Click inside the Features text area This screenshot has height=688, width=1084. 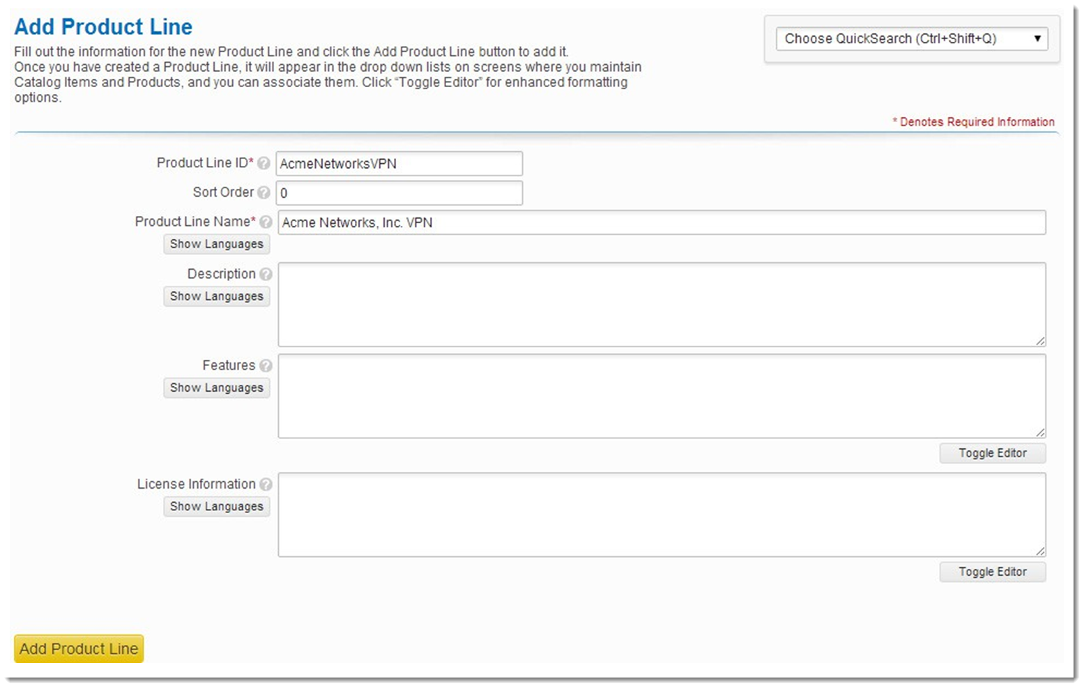[x=662, y=396]
